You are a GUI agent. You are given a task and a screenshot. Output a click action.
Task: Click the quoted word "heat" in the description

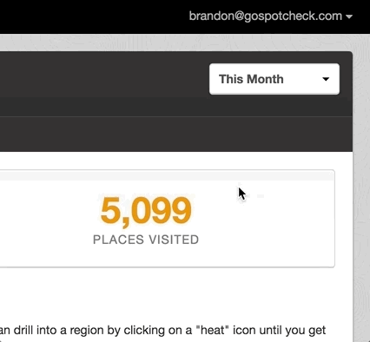(x=212, y=330)
